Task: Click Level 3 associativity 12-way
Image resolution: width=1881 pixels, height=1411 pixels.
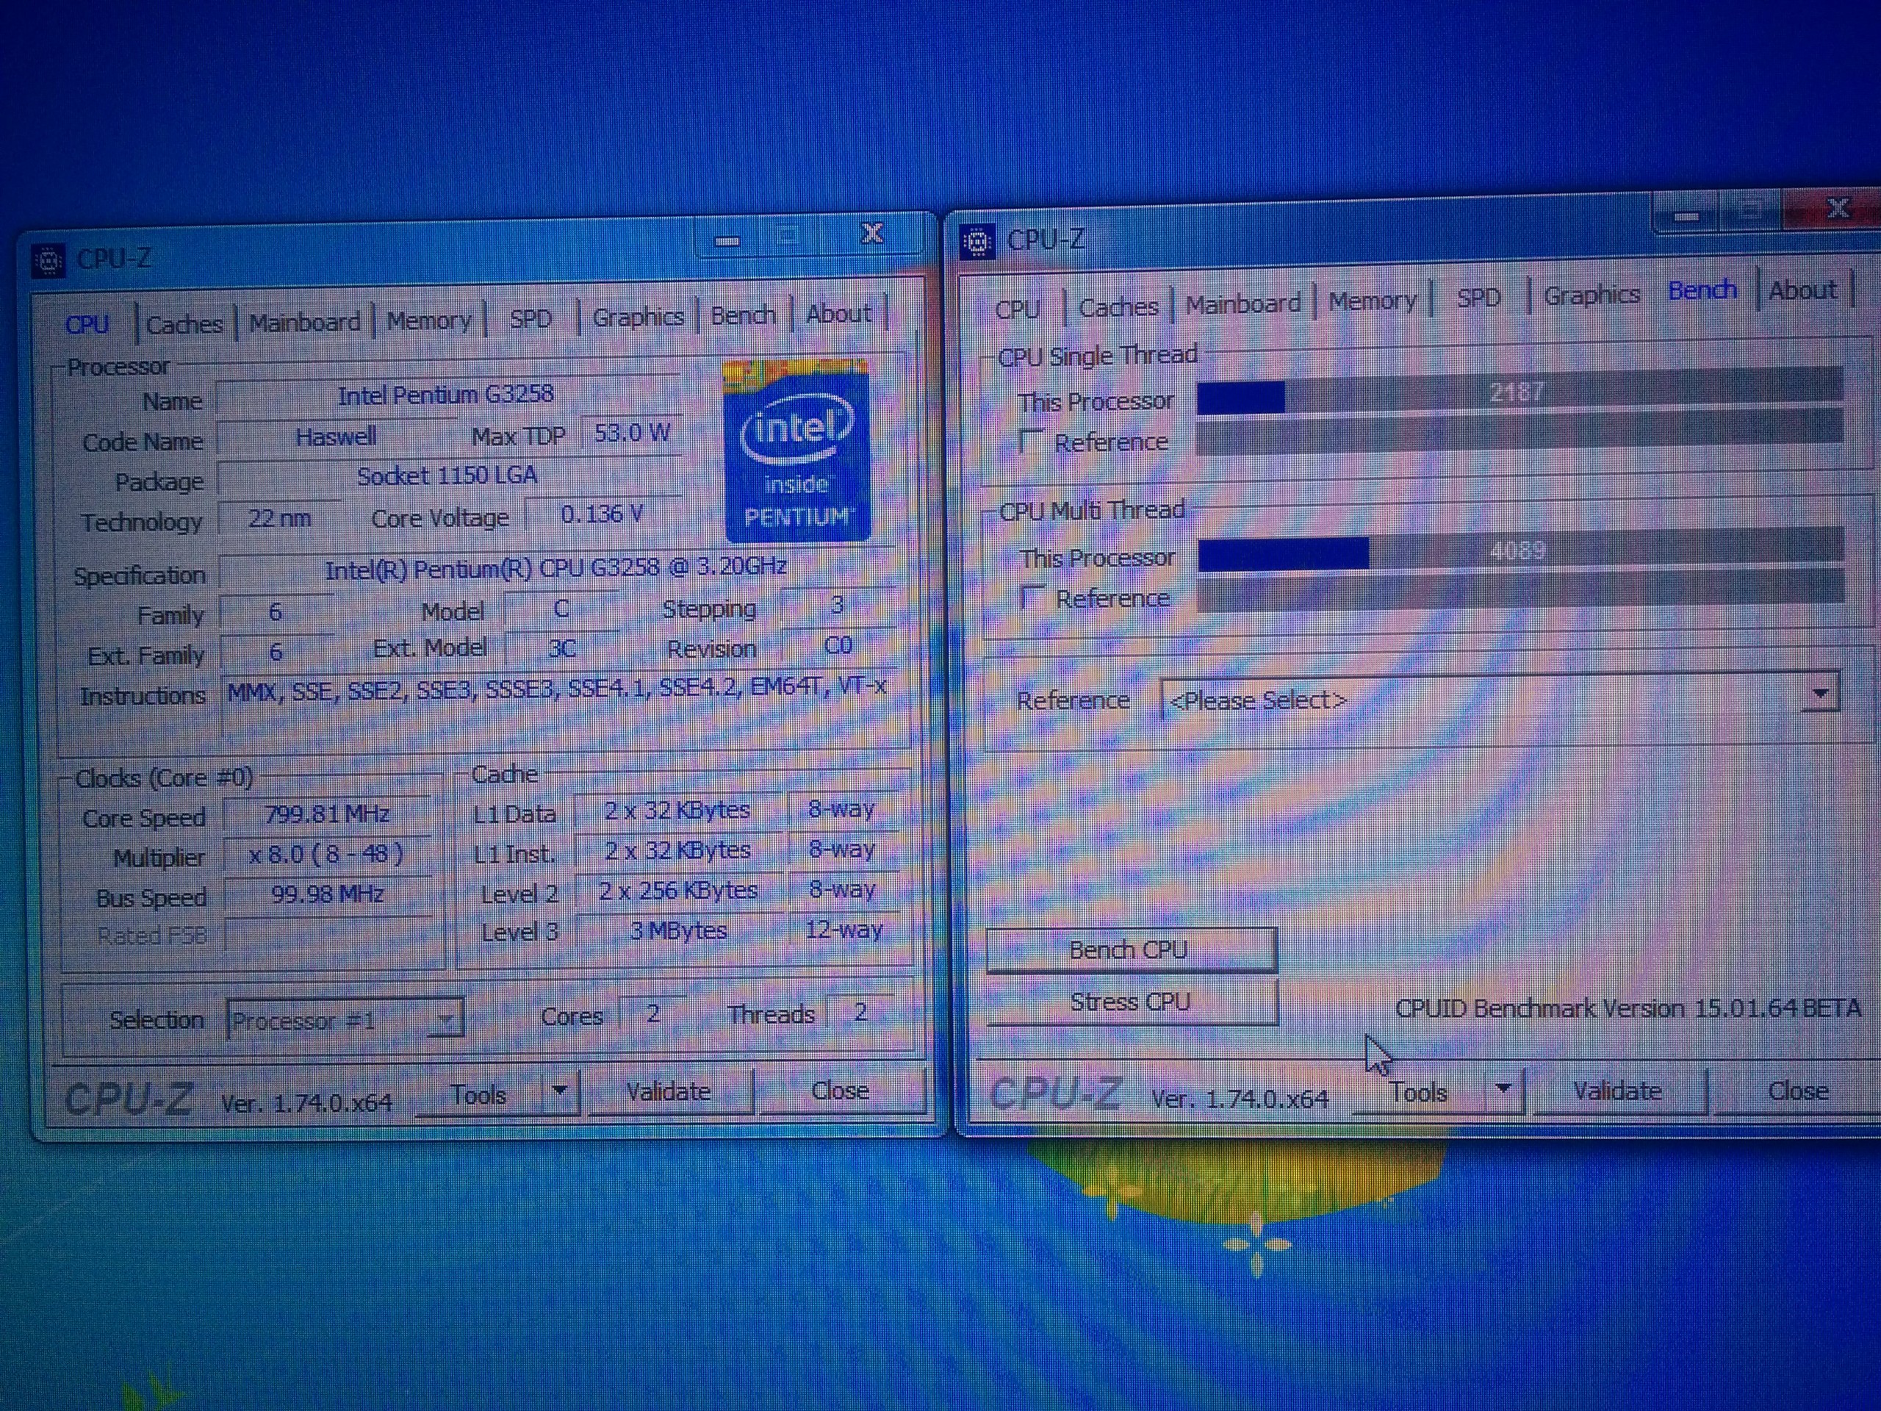Action: click(x=844, y=930)
